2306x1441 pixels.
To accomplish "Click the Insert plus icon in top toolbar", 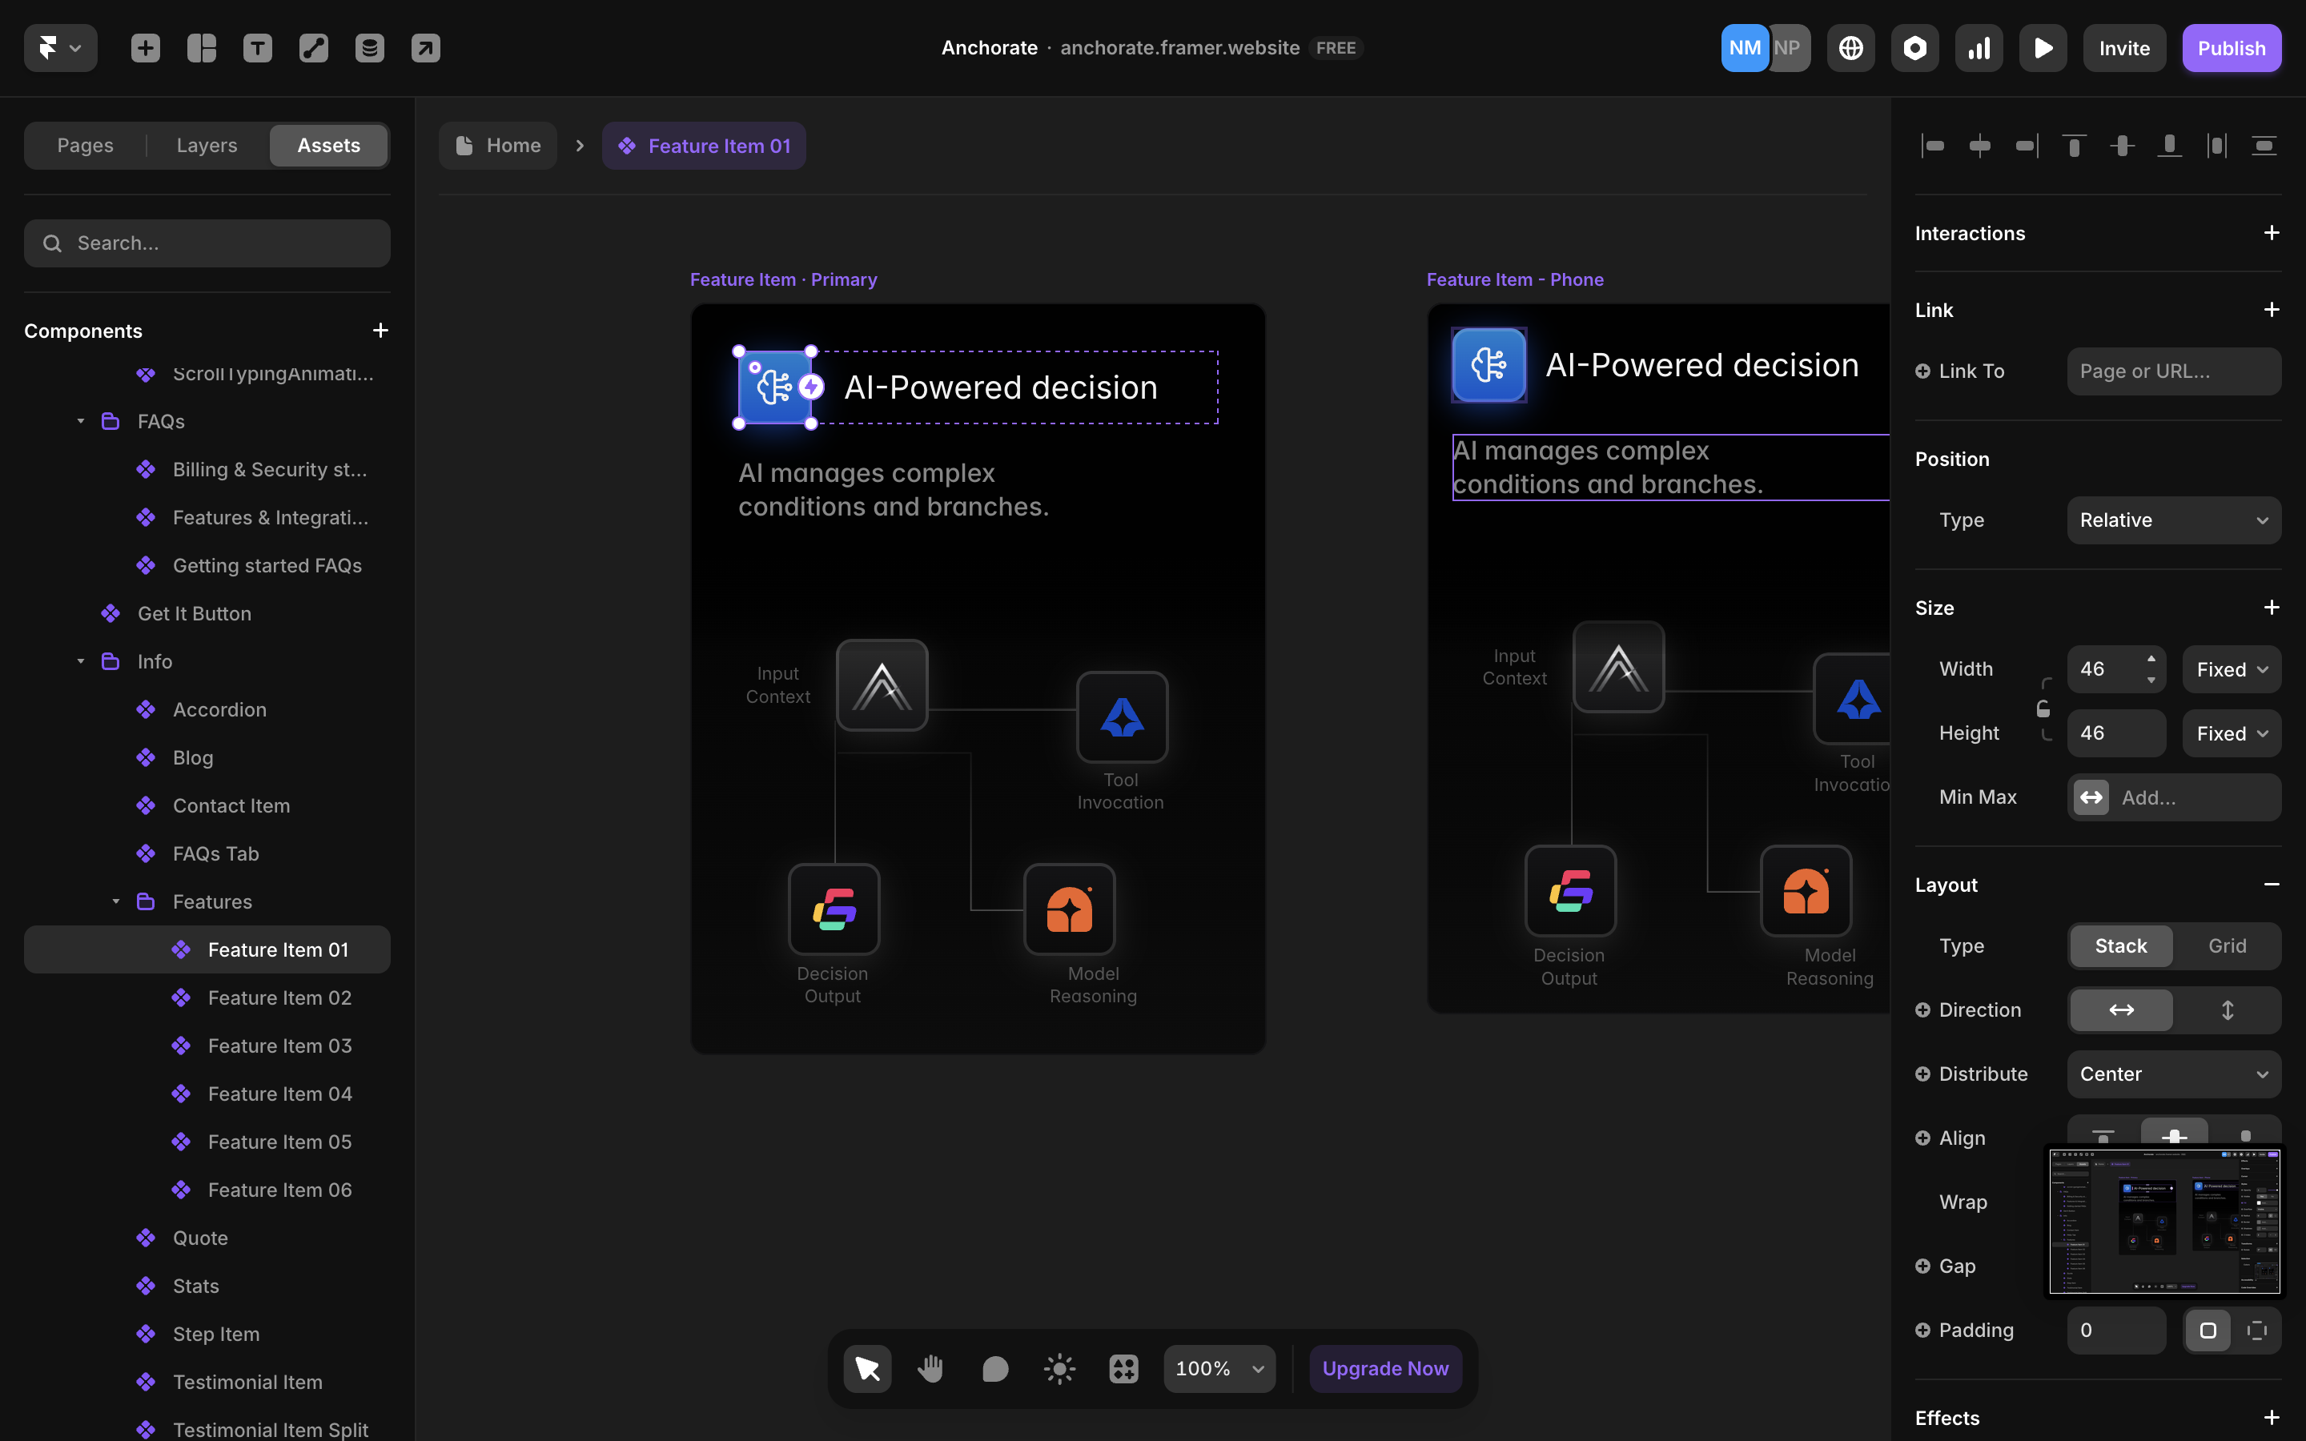I will [x=145, y=48].
